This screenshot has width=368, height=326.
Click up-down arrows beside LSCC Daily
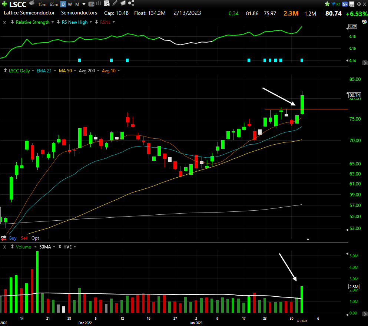click(5, 70)
